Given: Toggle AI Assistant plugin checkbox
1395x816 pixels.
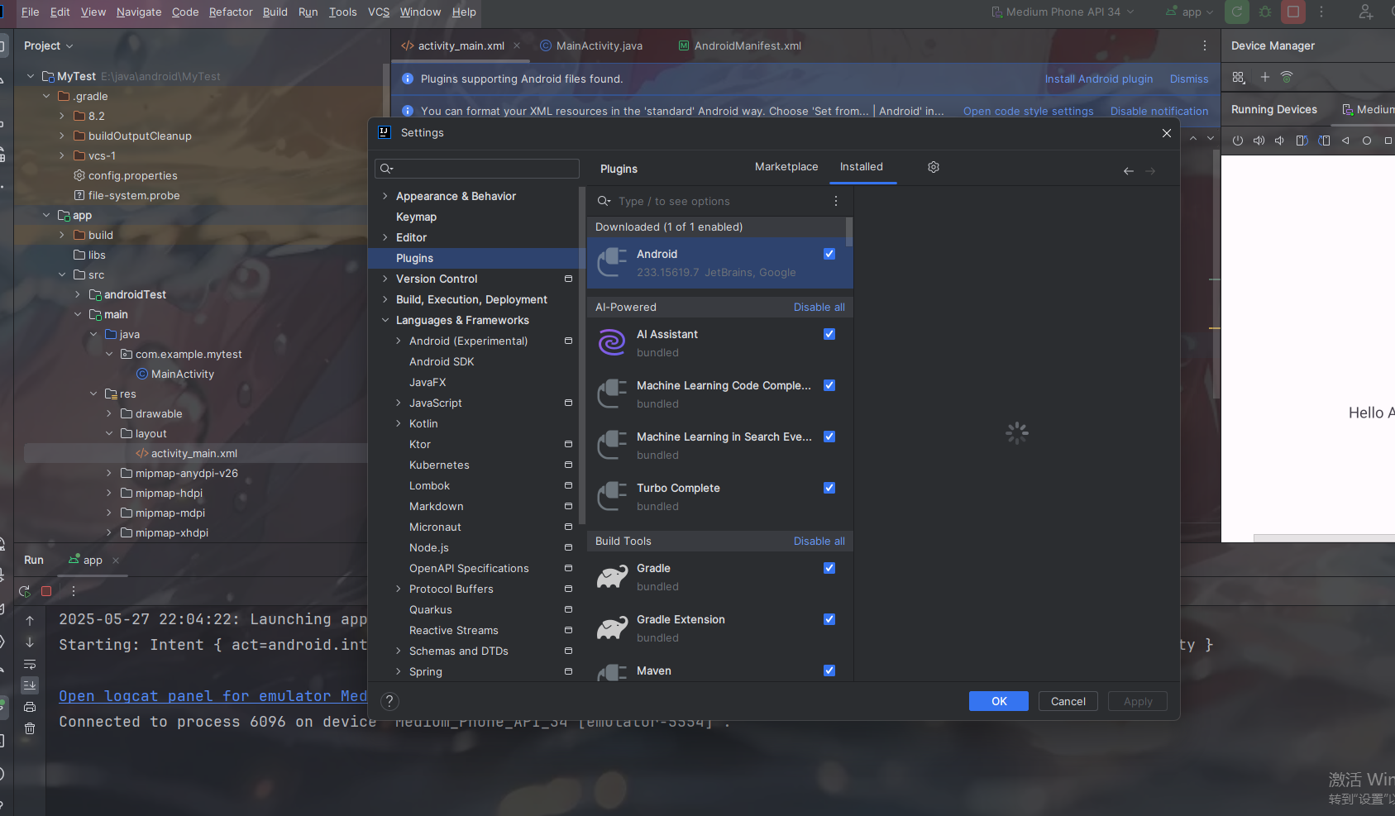Looking at the screenshot, I should tap(829, 334).
